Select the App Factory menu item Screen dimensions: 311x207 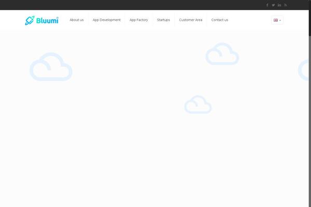coord(138,20)
